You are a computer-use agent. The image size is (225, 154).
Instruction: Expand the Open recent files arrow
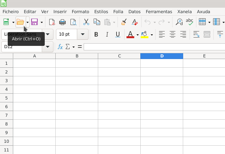click(28, 22)
